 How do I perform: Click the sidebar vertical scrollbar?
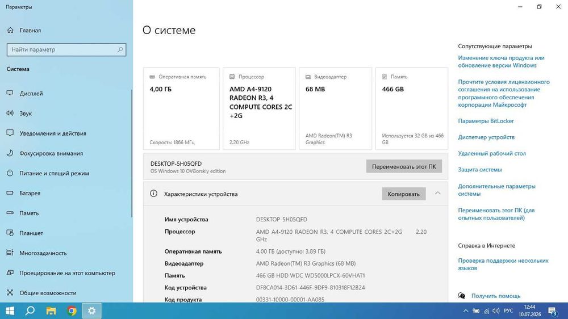pos(132,153)
